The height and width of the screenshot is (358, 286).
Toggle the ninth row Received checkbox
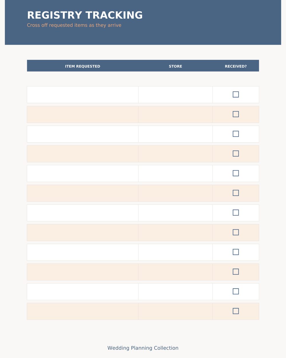tap(236, 252)
